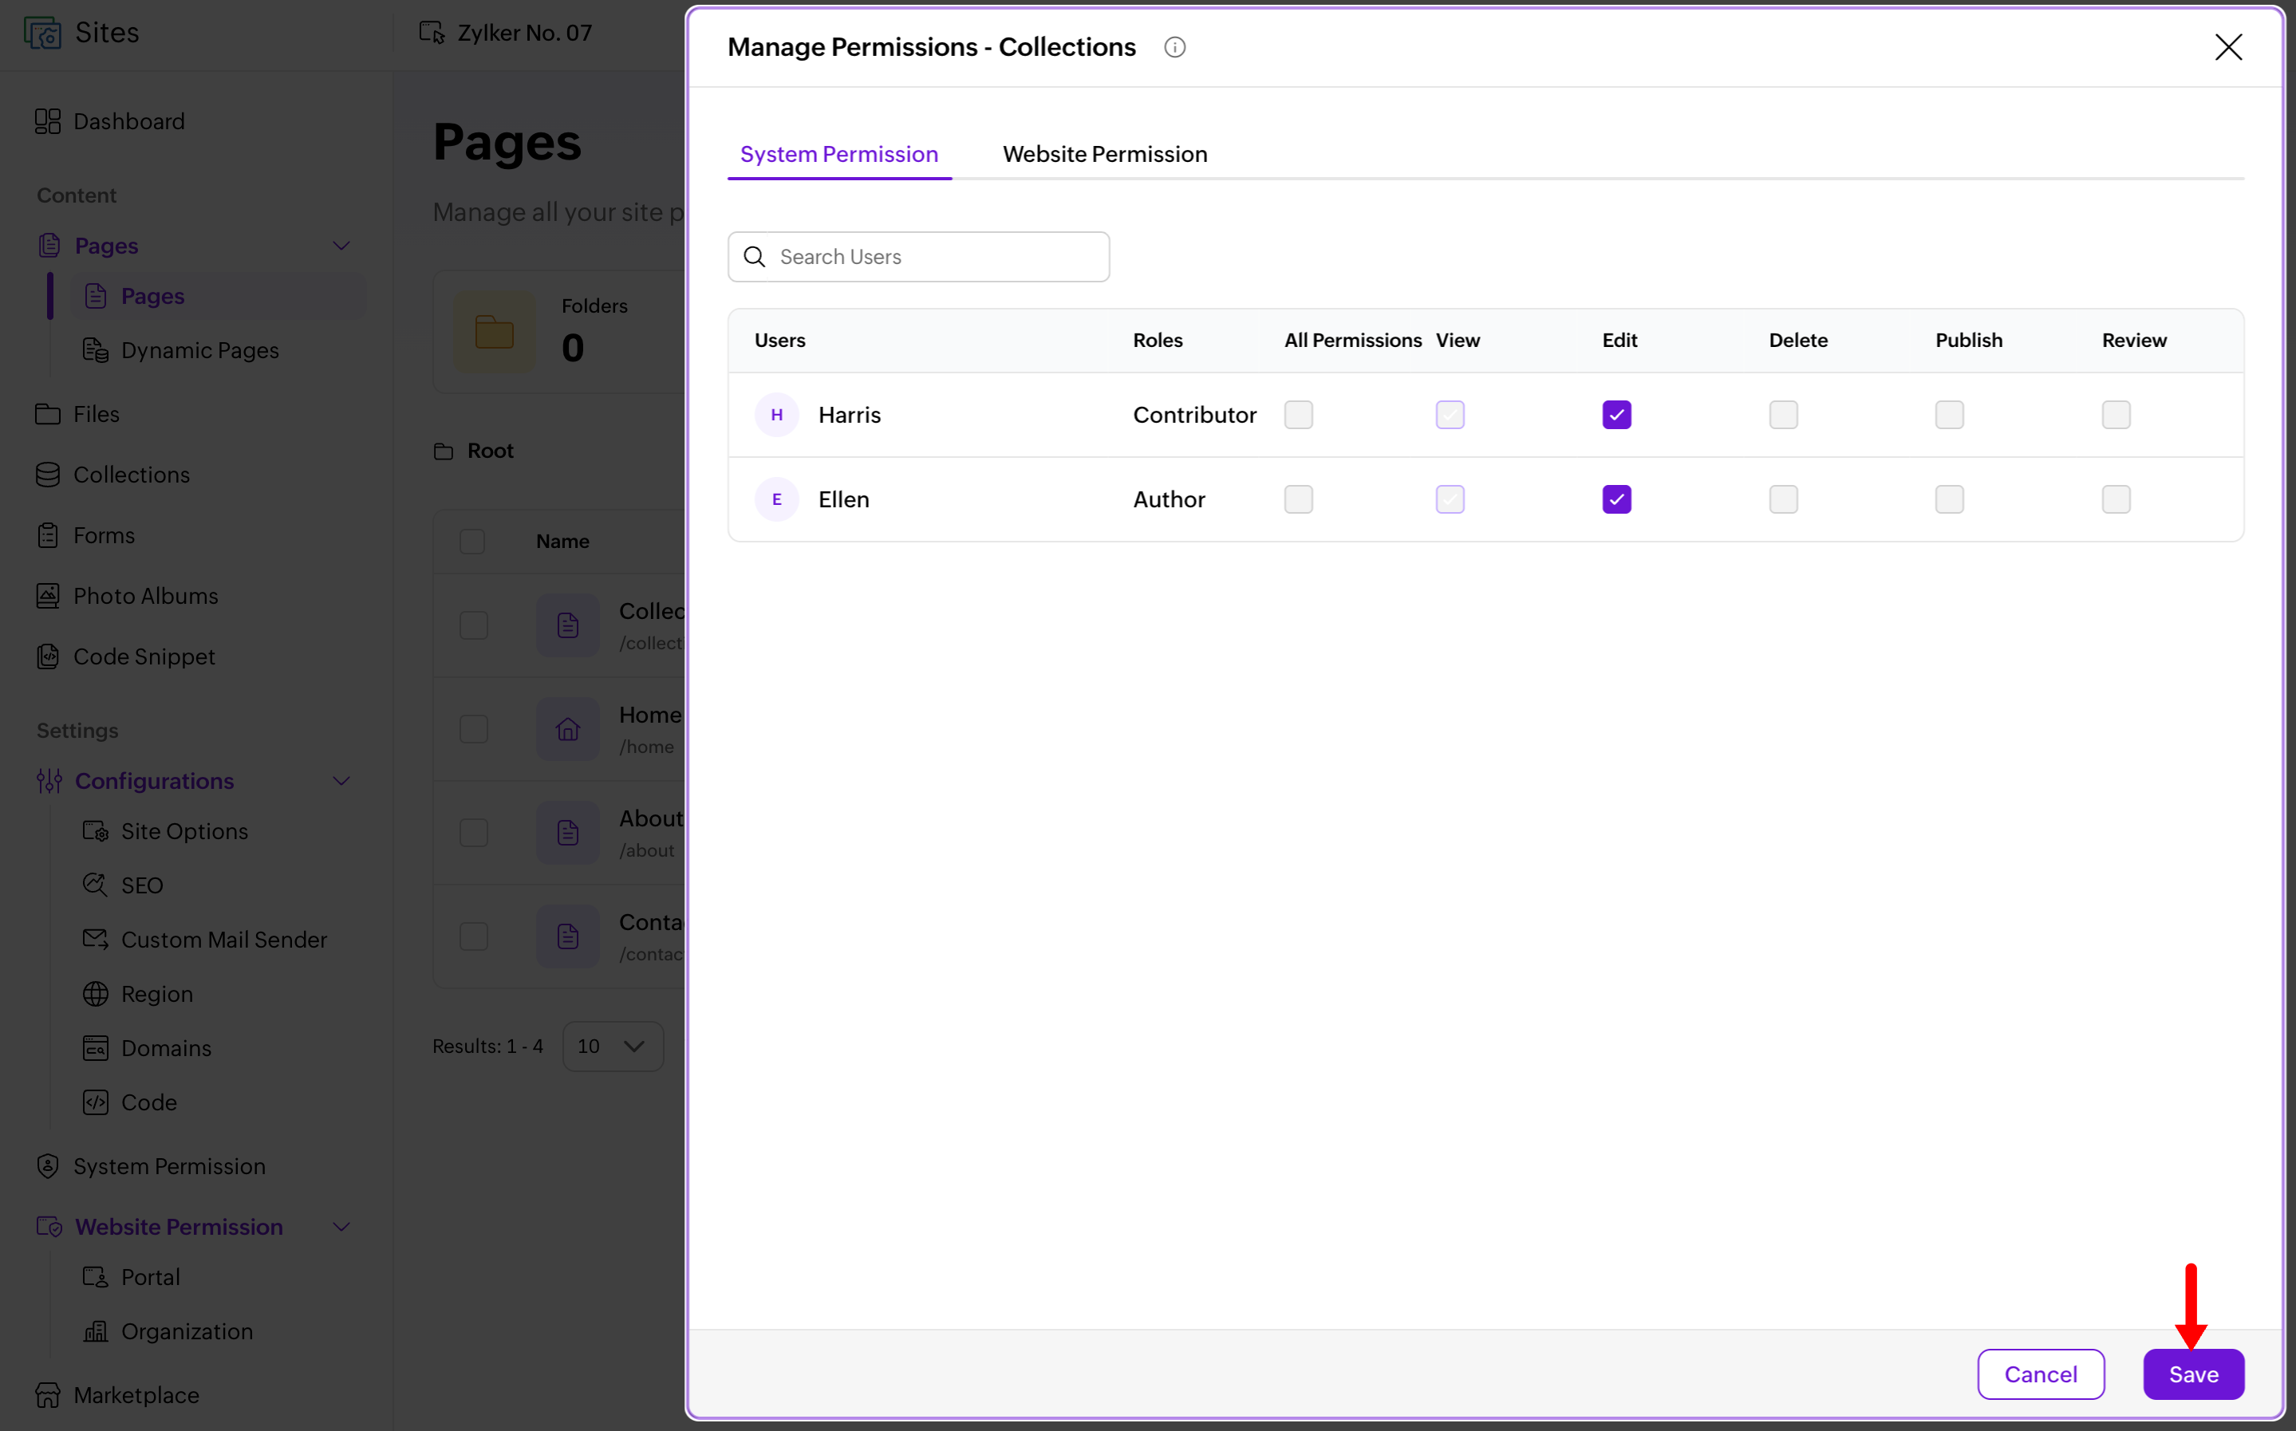Open Files in the sidebar

tap(78, 414)
